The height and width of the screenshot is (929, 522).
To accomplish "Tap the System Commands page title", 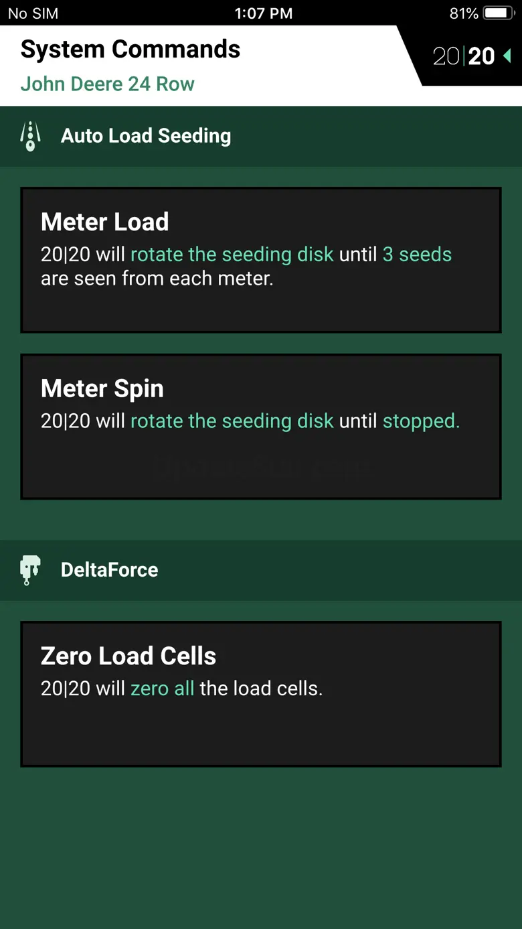I will (x=130, y=49).
